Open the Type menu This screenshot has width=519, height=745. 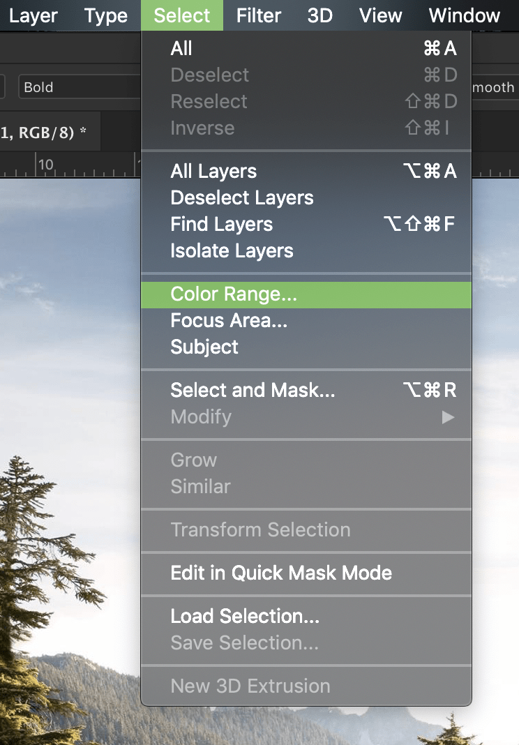pyautogui.click(x=105, y=15)
